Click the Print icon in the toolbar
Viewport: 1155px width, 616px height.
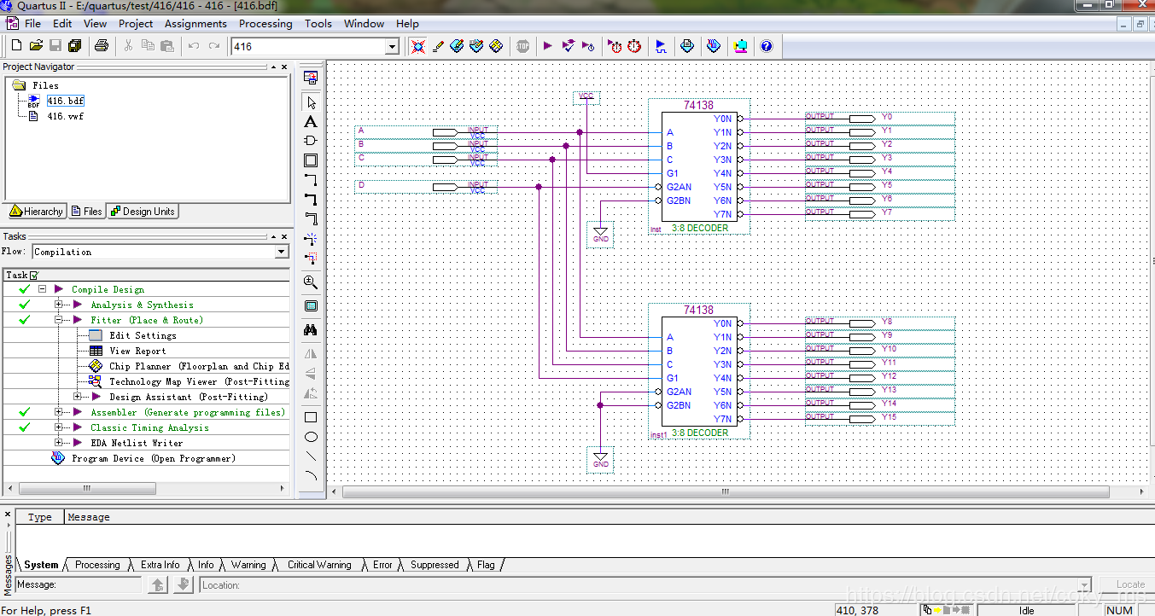102,46
